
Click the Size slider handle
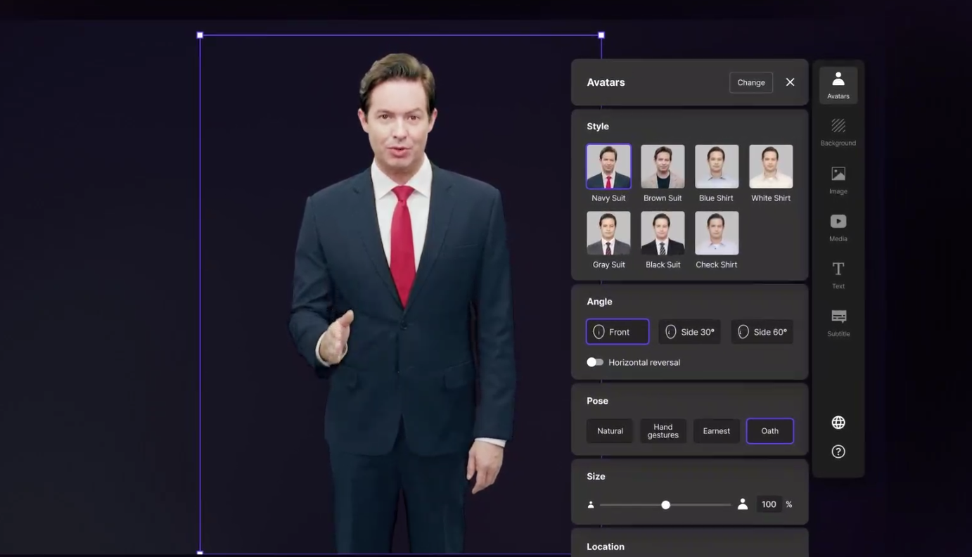(665, 505)
